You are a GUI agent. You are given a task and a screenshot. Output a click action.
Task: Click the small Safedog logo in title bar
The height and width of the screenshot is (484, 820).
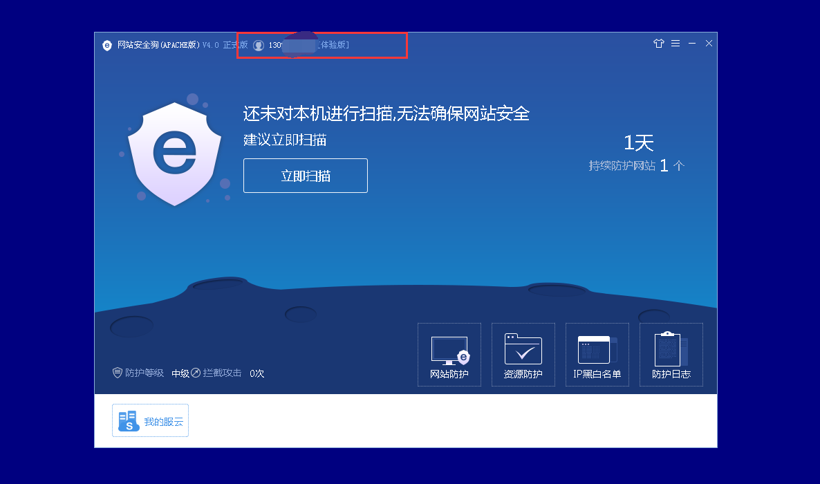(x=107, y=46)
